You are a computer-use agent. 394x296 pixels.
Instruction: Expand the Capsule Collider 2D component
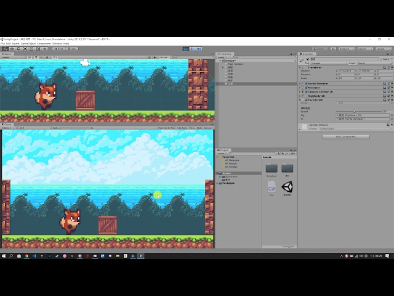click(x=300, y=92)
